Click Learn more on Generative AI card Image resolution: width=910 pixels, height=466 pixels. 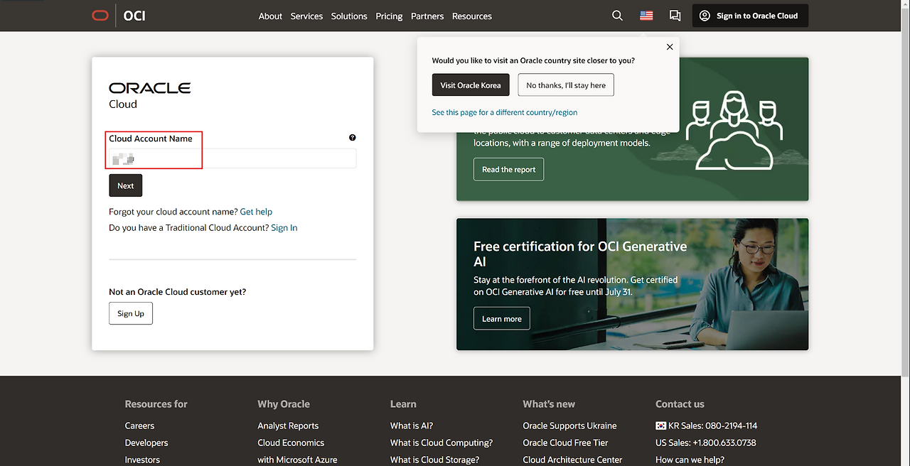501,319
